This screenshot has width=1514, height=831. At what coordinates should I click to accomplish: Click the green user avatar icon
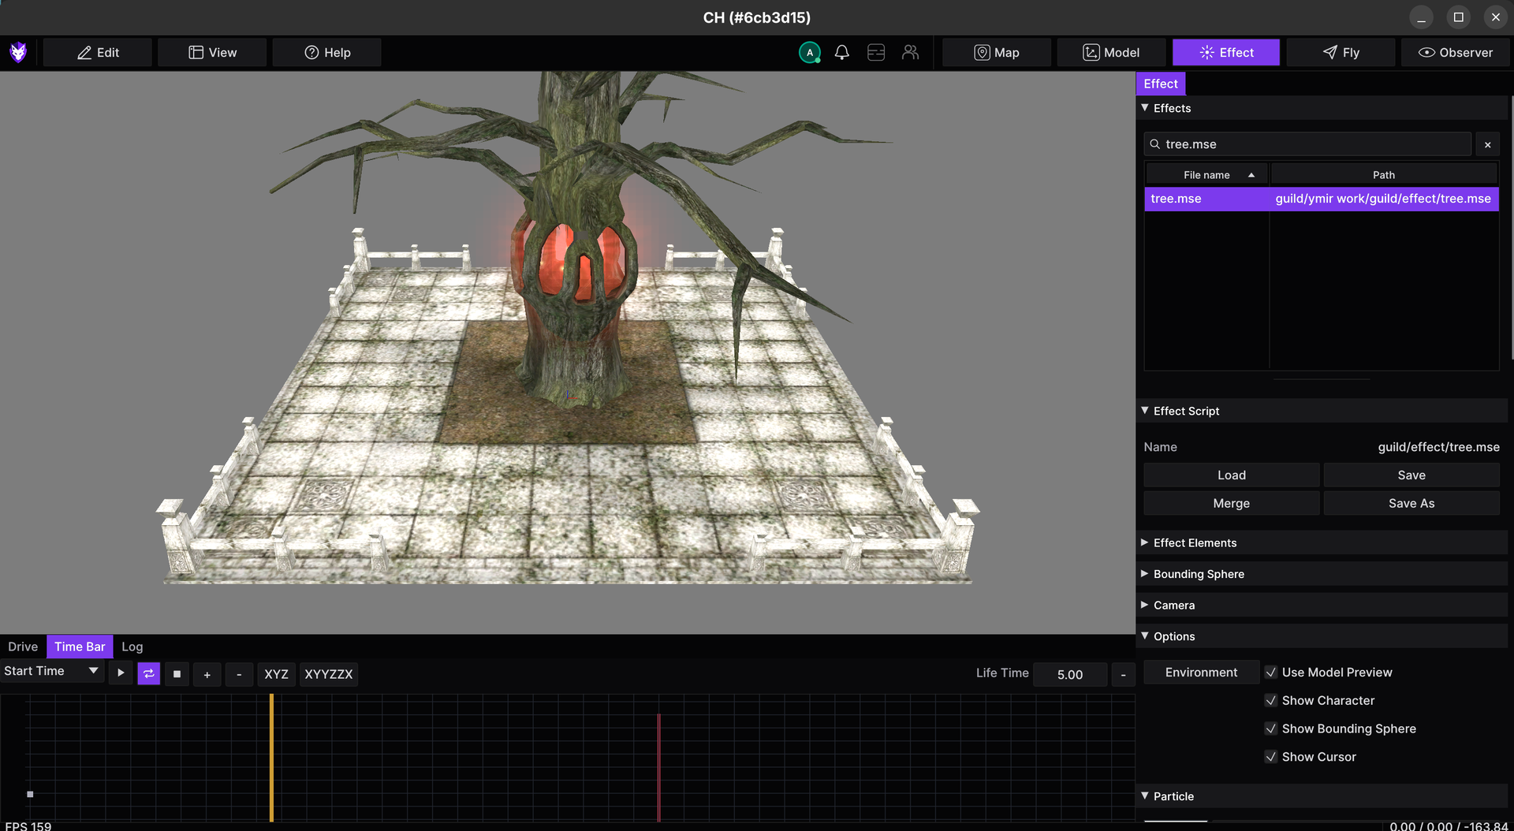(x=810, y=52)
